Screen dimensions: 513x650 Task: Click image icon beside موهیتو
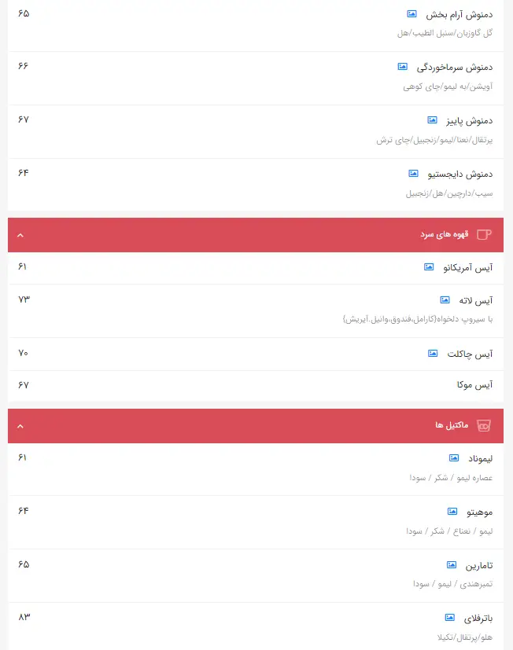tap(452, 512)
